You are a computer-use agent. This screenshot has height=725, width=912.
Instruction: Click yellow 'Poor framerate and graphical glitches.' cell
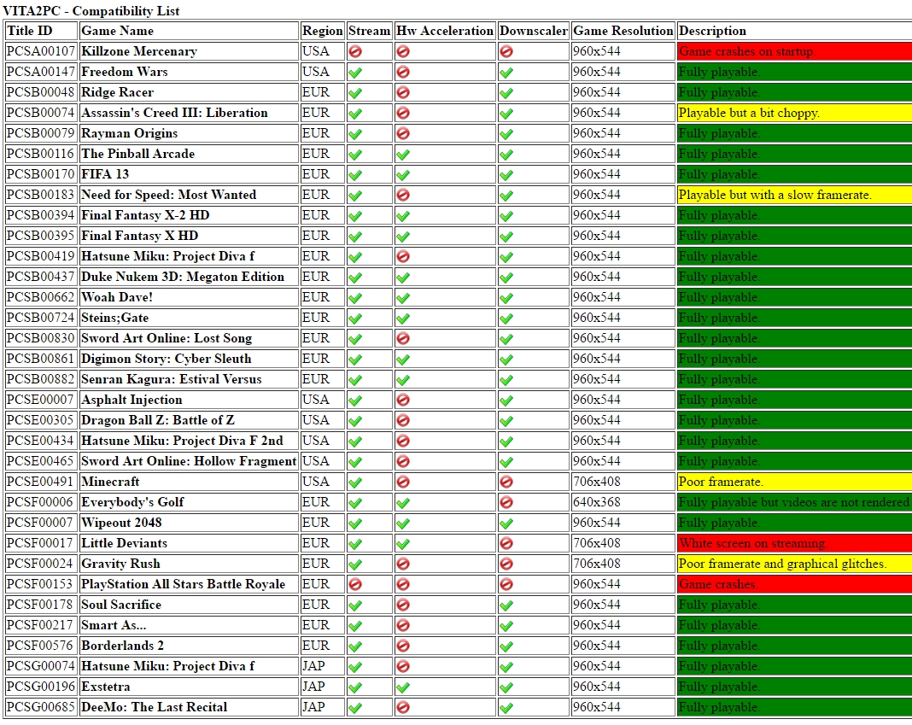794,564
